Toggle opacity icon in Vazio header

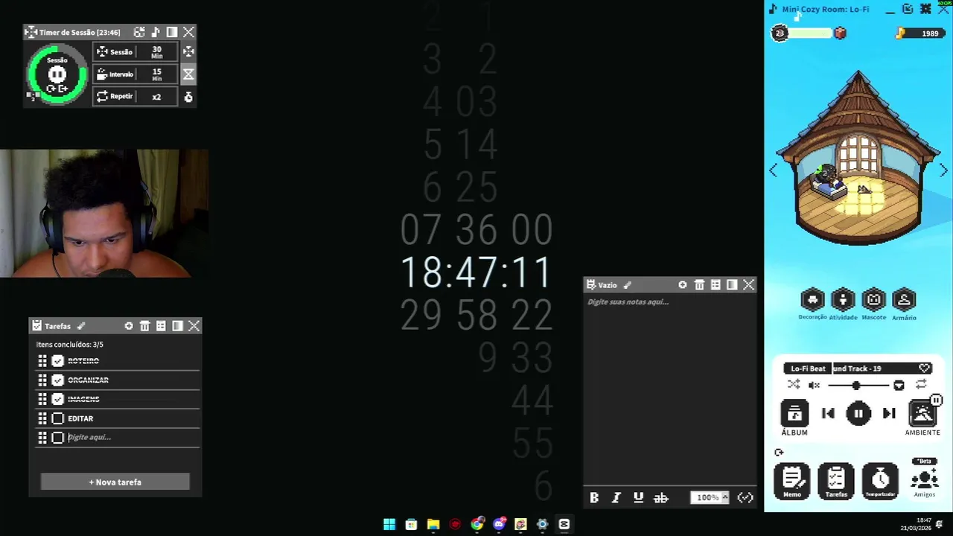732,285
